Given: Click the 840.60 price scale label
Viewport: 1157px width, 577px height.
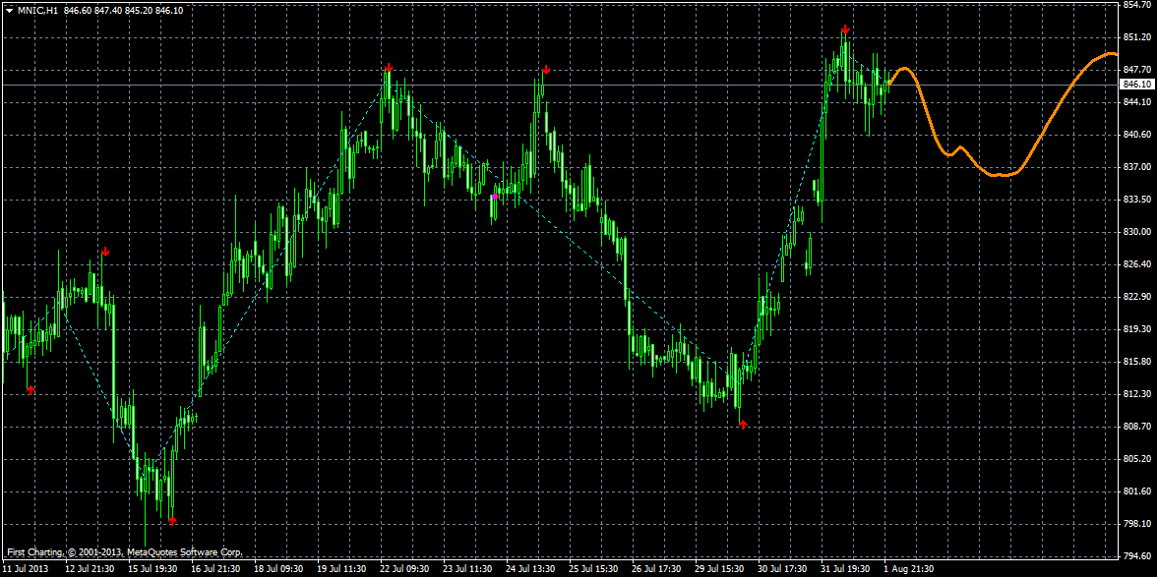Looking at the screenshot, I should click(x=1137, y=134).
